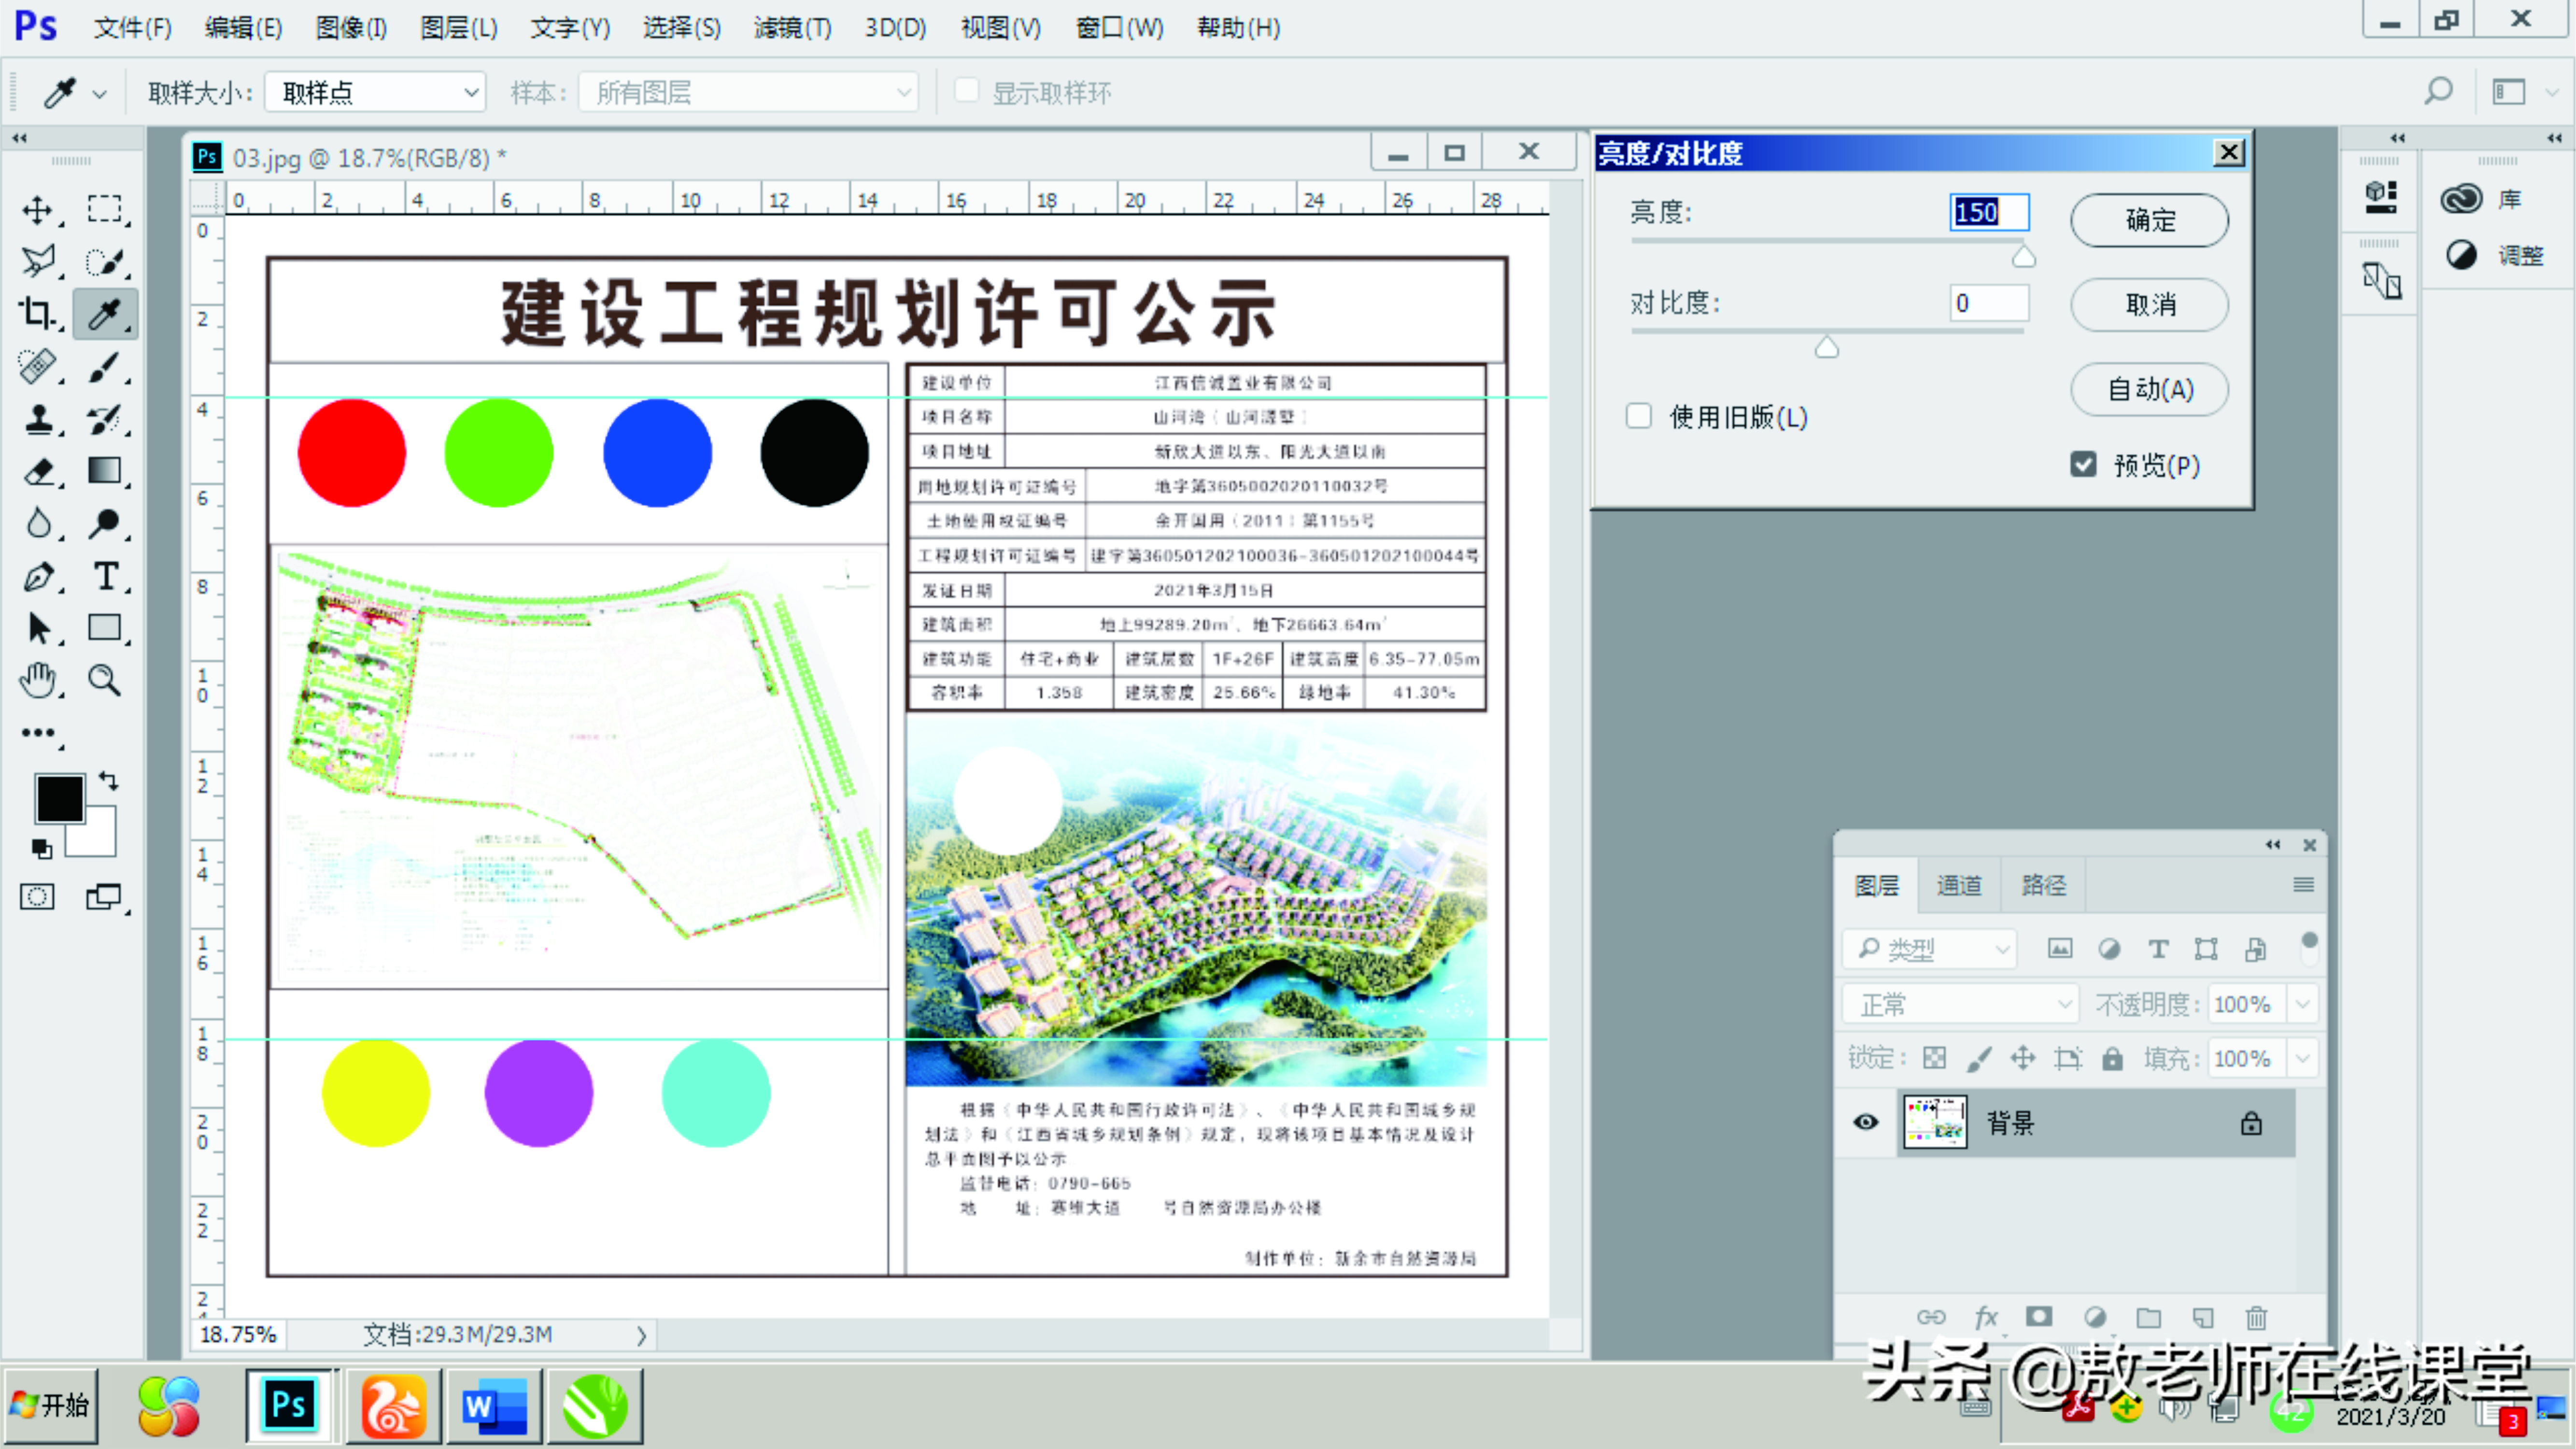
Task: Click the 自动(A) button in the dialog
Action: coord(2148,389)
